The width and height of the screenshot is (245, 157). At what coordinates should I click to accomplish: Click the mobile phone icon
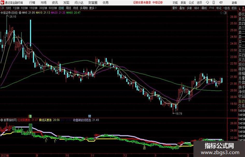(214, 3)
